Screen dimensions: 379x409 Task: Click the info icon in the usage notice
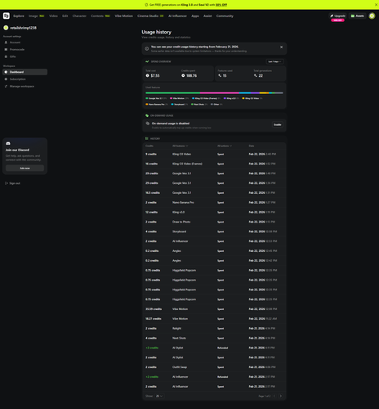pyautogui.click(x=147, y=48)
